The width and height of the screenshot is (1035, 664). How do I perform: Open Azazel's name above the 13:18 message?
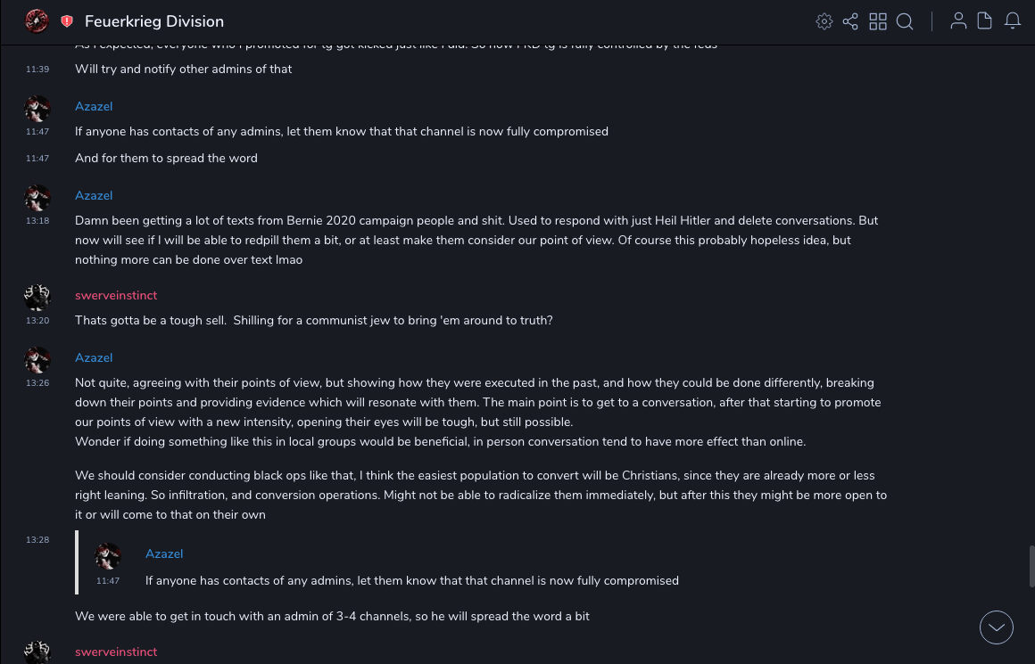94,195
